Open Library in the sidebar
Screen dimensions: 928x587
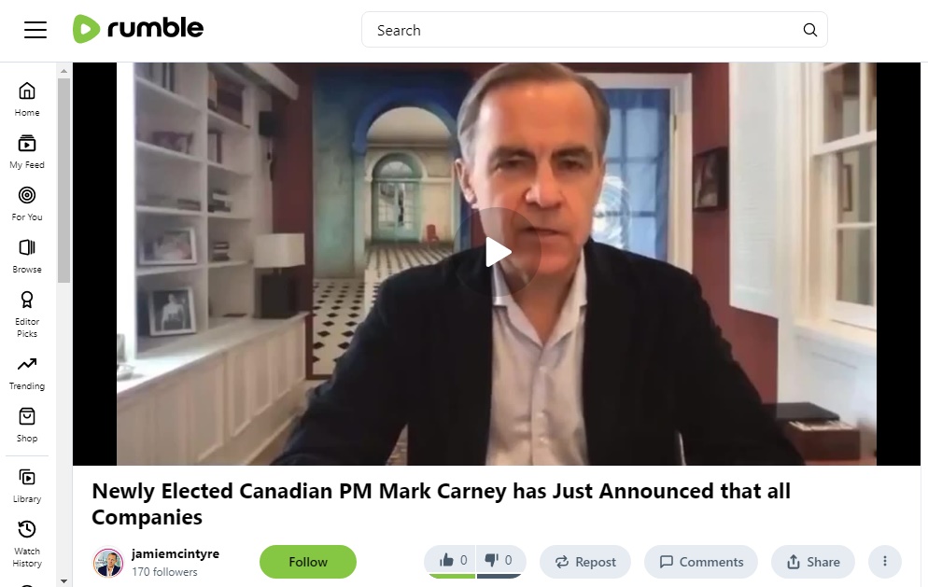(27, 486)
